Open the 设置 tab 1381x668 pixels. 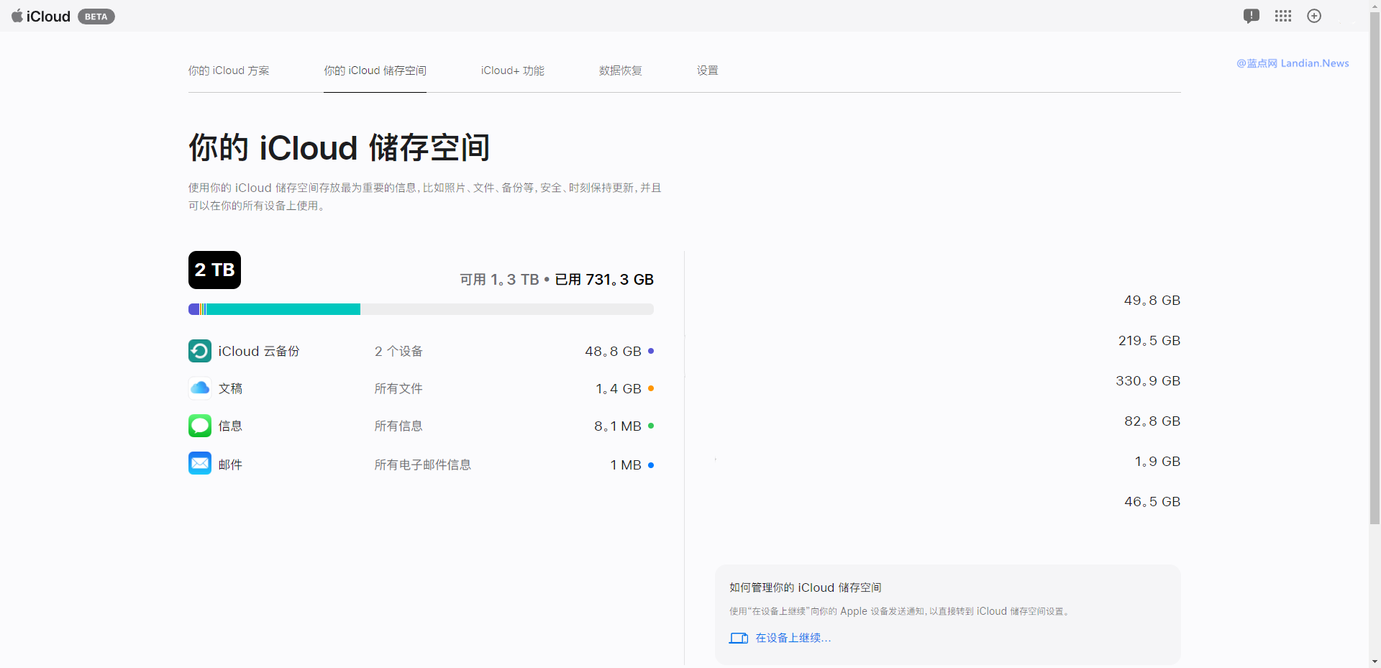click(x=707, y=70)
